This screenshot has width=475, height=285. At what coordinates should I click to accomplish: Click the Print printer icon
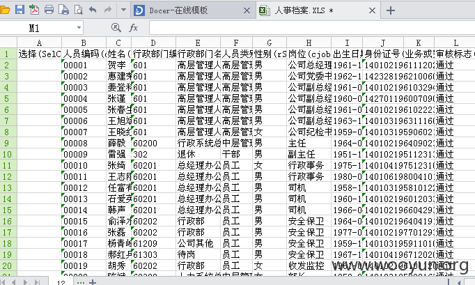tap(49, 10)
